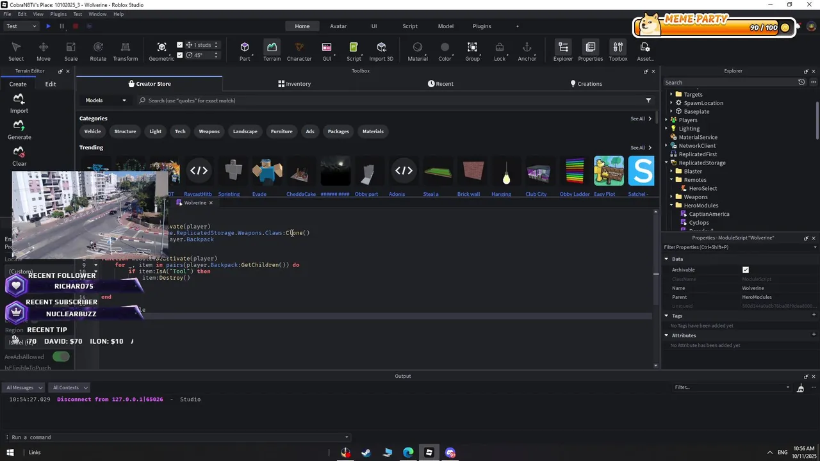Open the All Messages dropdown

click(23, 387)
